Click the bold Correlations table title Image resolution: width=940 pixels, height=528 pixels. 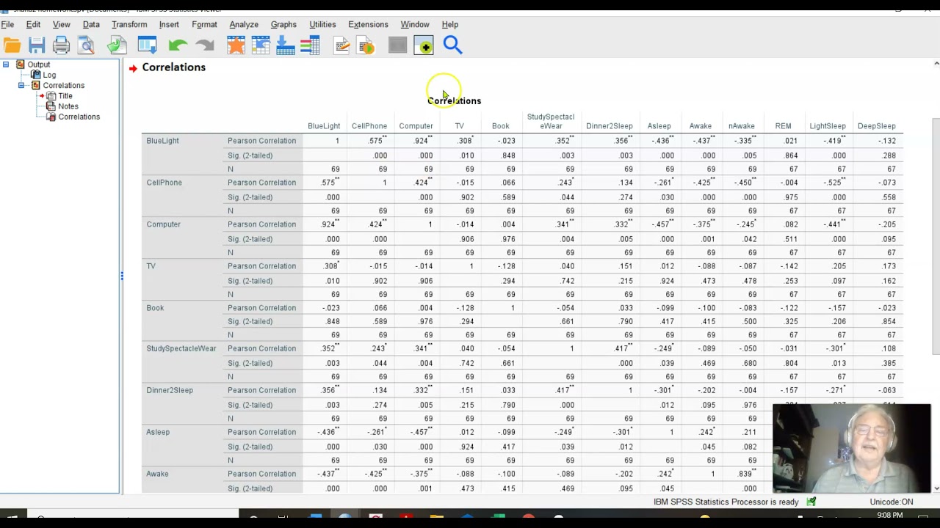coord(454,100)
